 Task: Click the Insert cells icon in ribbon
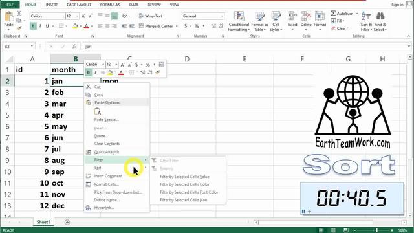click(292, 16)
